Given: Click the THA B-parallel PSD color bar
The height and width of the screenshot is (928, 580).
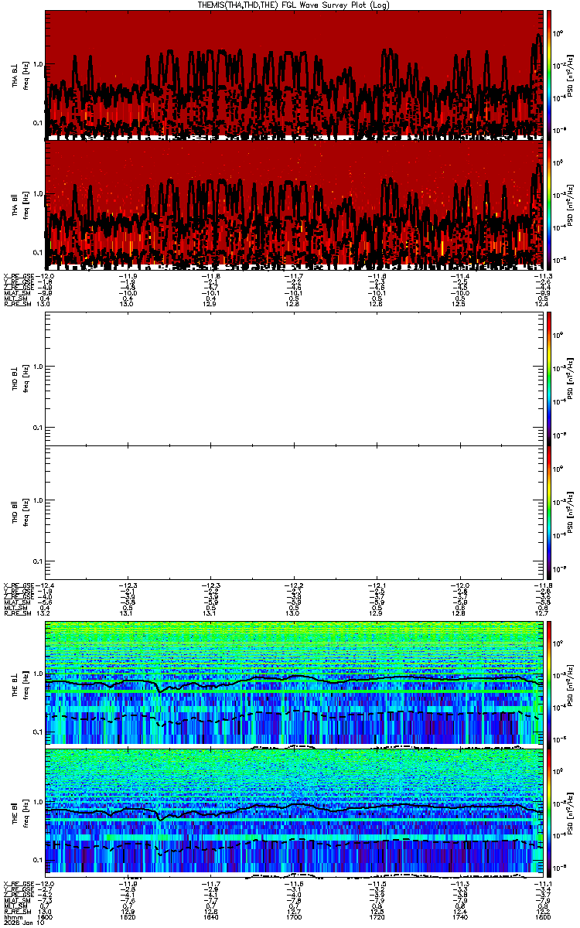Looking at the screenshot, I should click(549, 204).
